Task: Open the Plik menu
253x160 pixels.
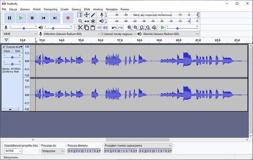Action: [4, 9]
